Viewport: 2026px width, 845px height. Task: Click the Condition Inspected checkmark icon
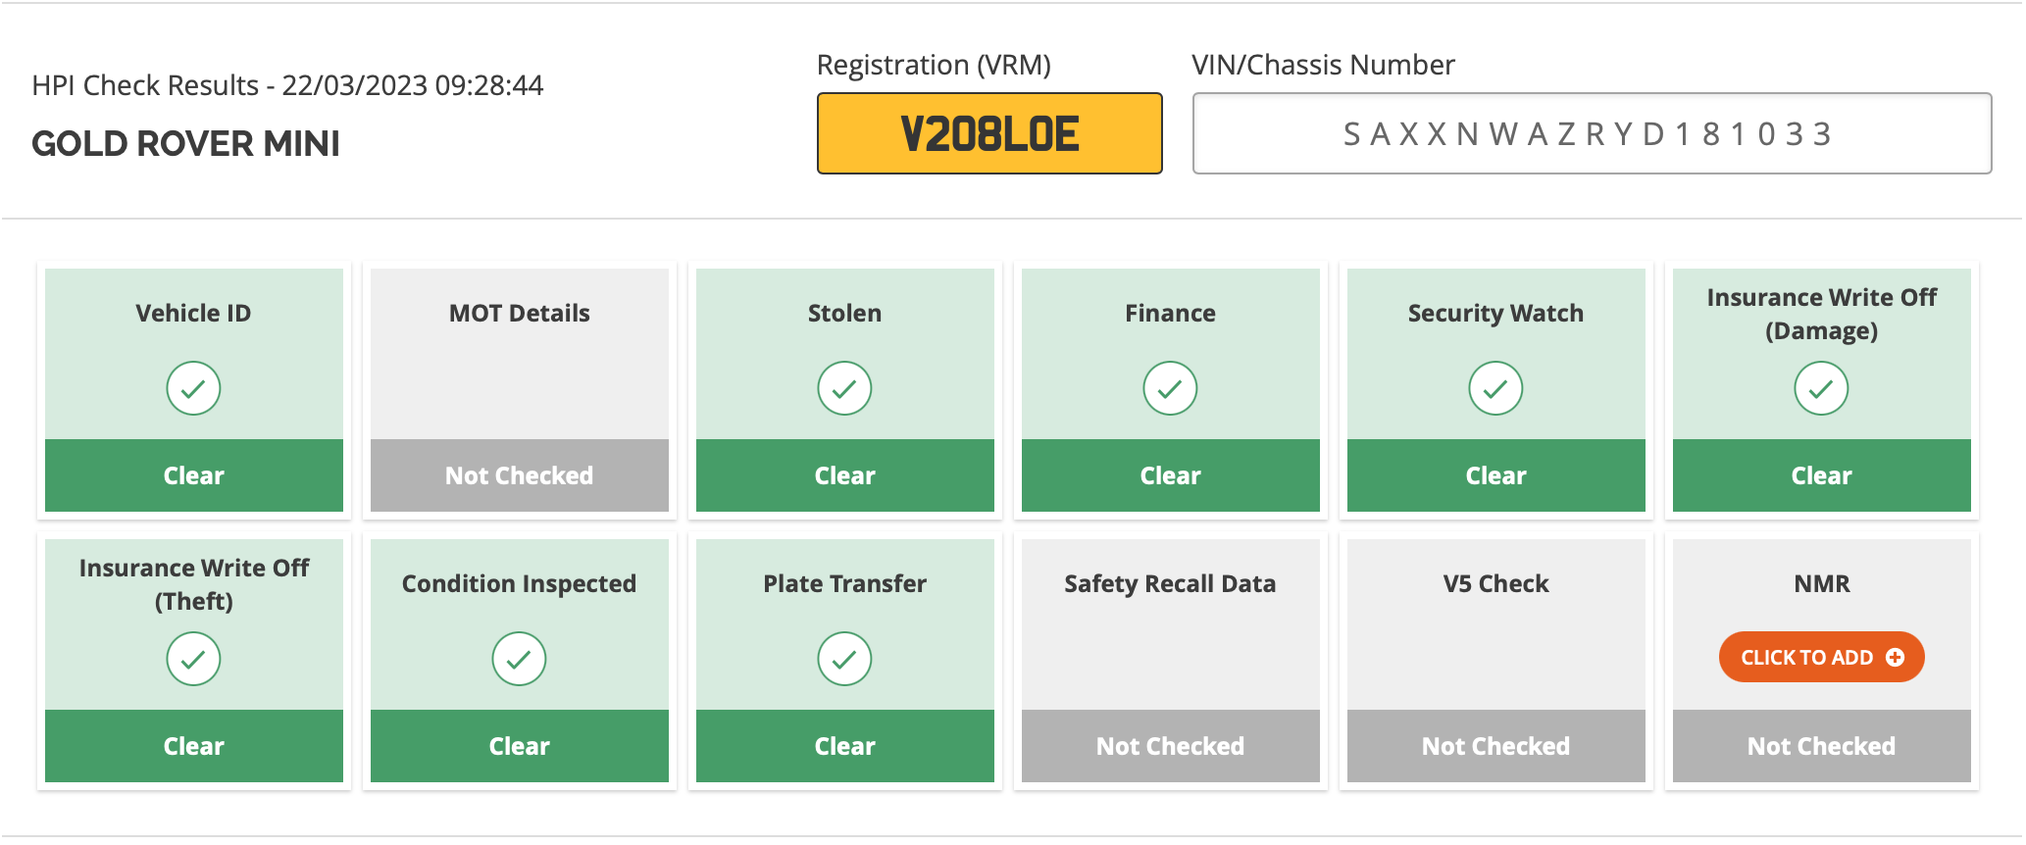point(519,659)
